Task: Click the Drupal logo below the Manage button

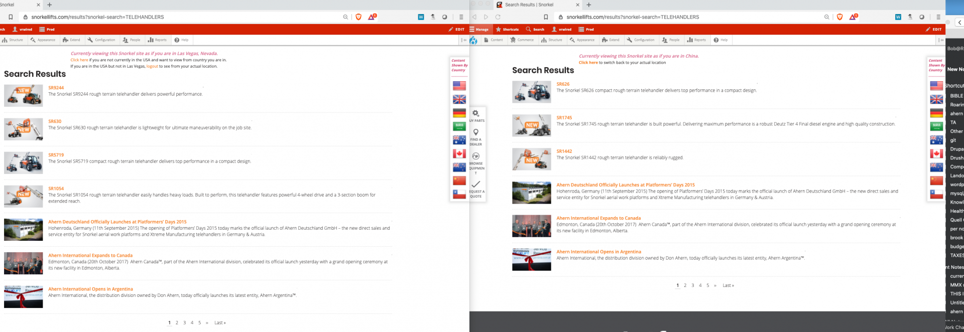Action: point(473,40)
